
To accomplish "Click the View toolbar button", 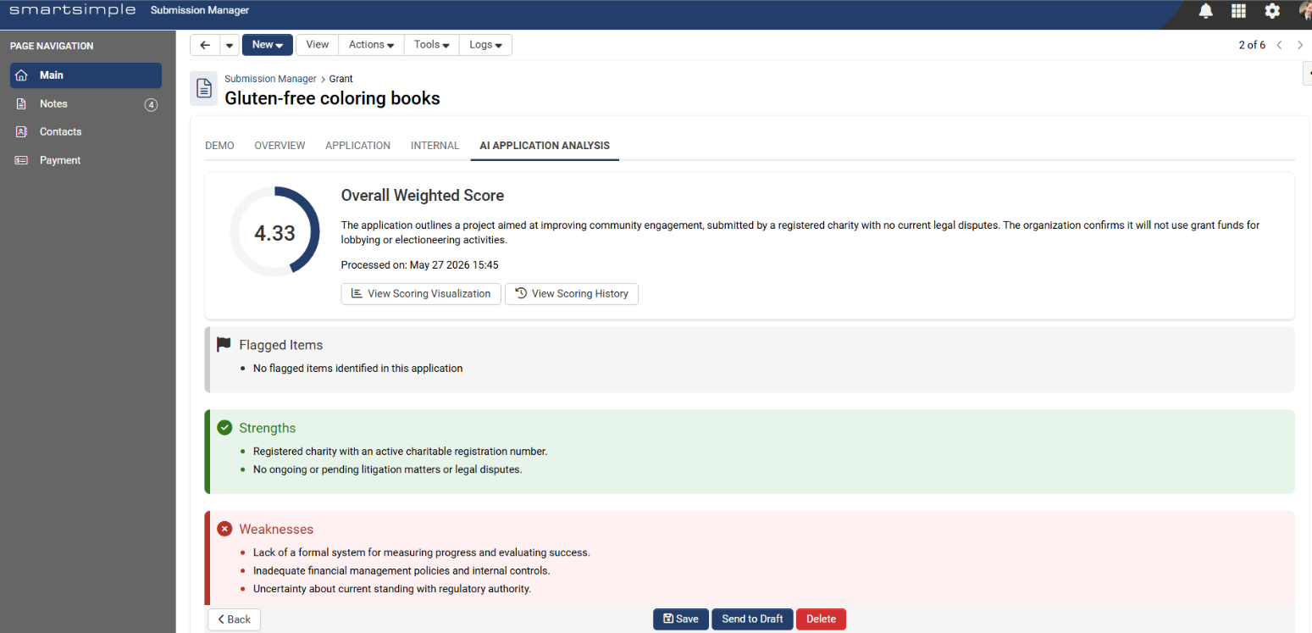I will 318,45.
